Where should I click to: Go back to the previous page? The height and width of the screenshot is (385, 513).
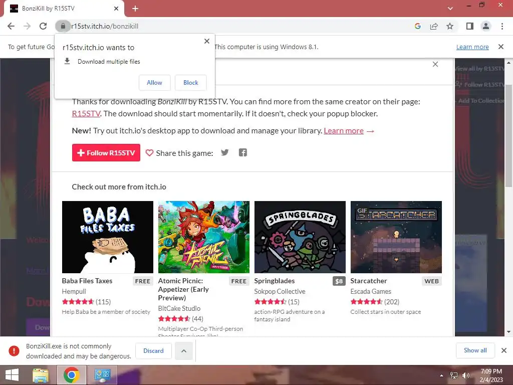[x=11, y=26]
